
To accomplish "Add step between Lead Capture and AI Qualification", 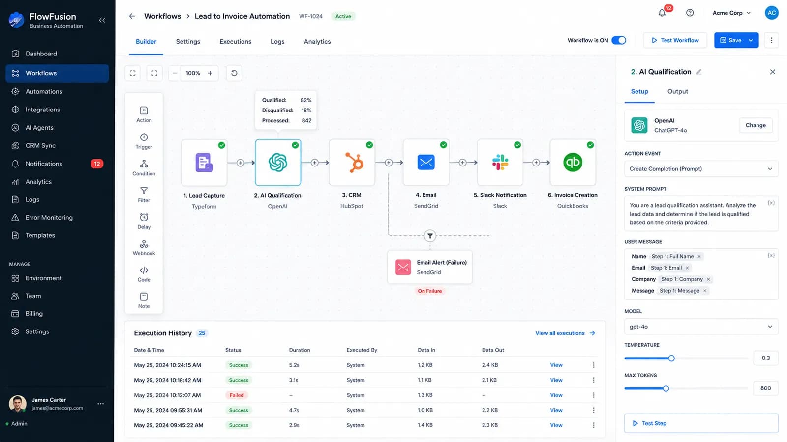I will coord(241,163).
